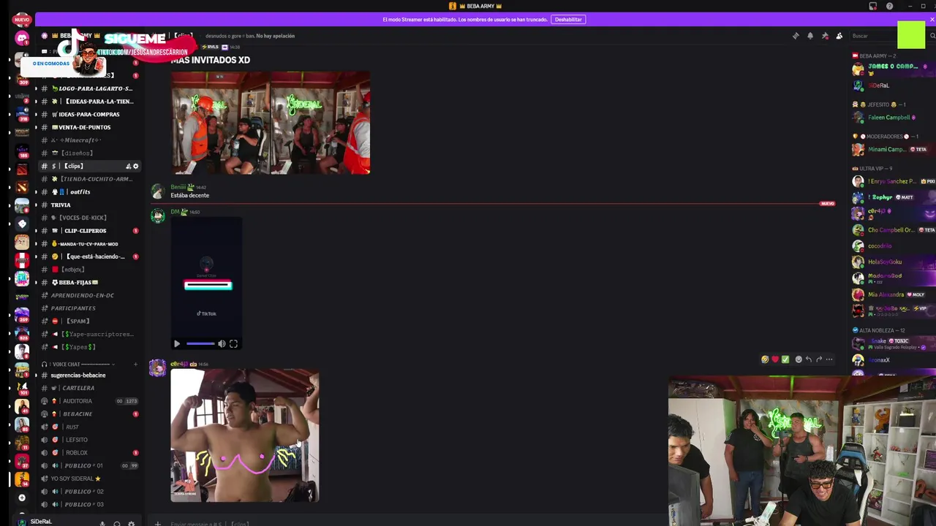
Task: Open TikTok video in fullscreen
Action: pyautogui.click(x=233, y=343)
